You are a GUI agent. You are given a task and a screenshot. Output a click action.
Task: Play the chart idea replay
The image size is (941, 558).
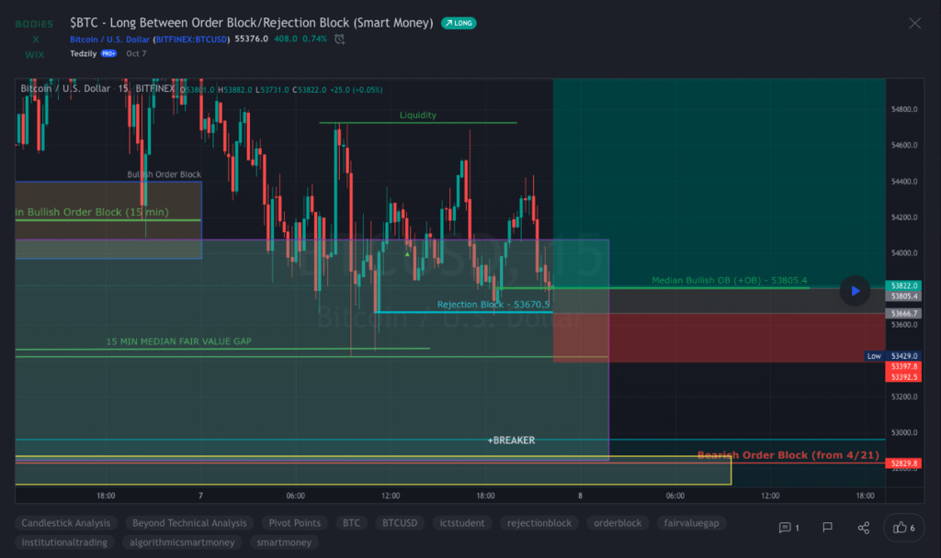click(855, 291)
